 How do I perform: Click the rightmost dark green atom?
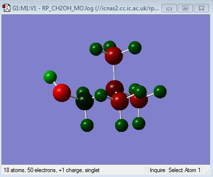(160, 92)
